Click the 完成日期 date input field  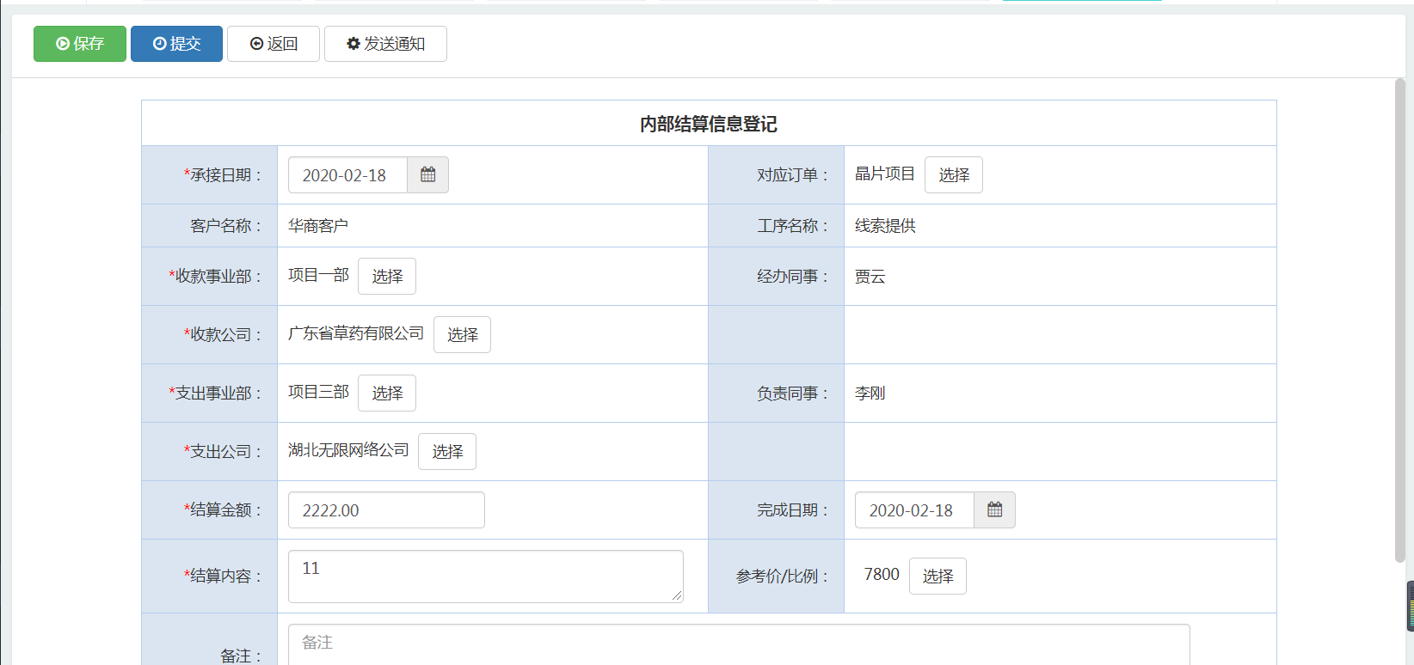(x=913, y=510)
